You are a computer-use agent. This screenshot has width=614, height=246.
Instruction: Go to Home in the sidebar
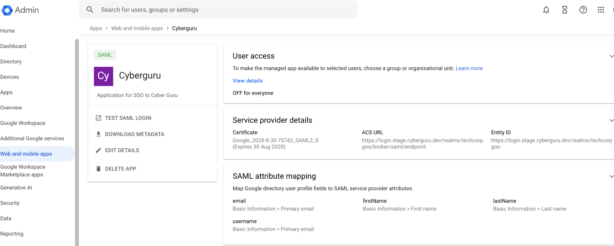point(8,31)
